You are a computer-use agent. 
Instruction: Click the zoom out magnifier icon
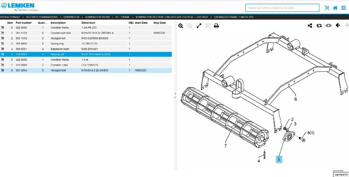[x=190, y=26]
